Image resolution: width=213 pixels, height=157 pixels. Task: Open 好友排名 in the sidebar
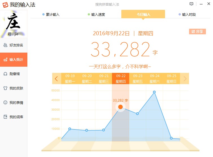[x=14, y=45]
